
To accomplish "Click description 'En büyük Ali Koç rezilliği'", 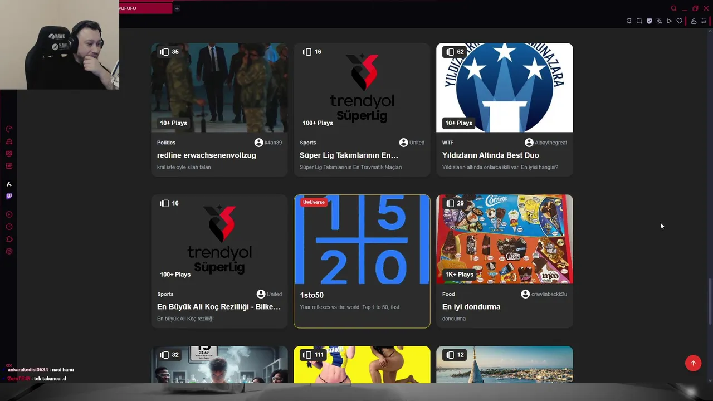I will click(x=185, y=319).
